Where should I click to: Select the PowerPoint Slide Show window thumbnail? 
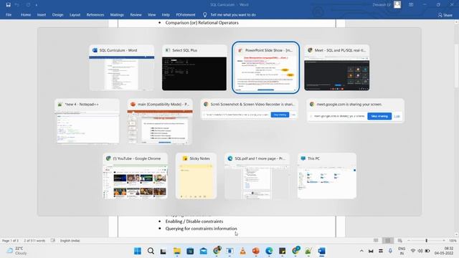266,67
